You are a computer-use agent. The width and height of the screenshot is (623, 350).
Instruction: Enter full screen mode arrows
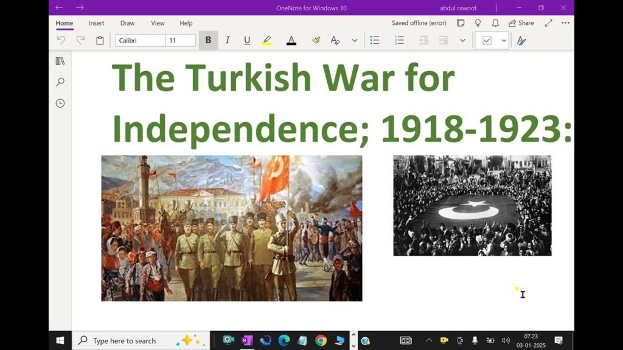[x=548, y=23]
